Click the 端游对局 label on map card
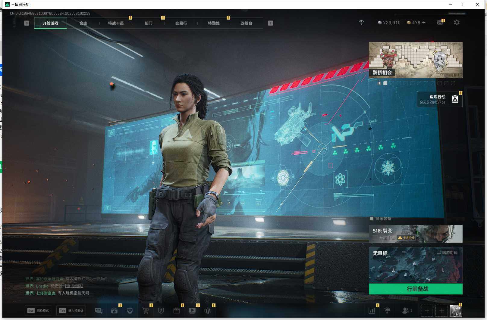The width and height of the screenshot is (487, 320). click(447, 253)
